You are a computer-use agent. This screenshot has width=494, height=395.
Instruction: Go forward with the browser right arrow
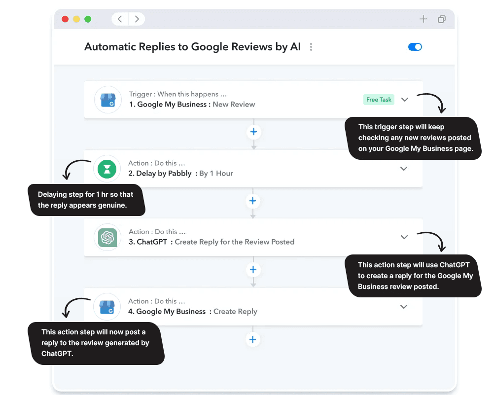tap(137, 19)
